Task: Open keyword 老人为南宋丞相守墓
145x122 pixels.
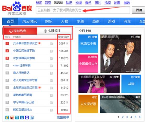Action: click(x=25, y=80)
